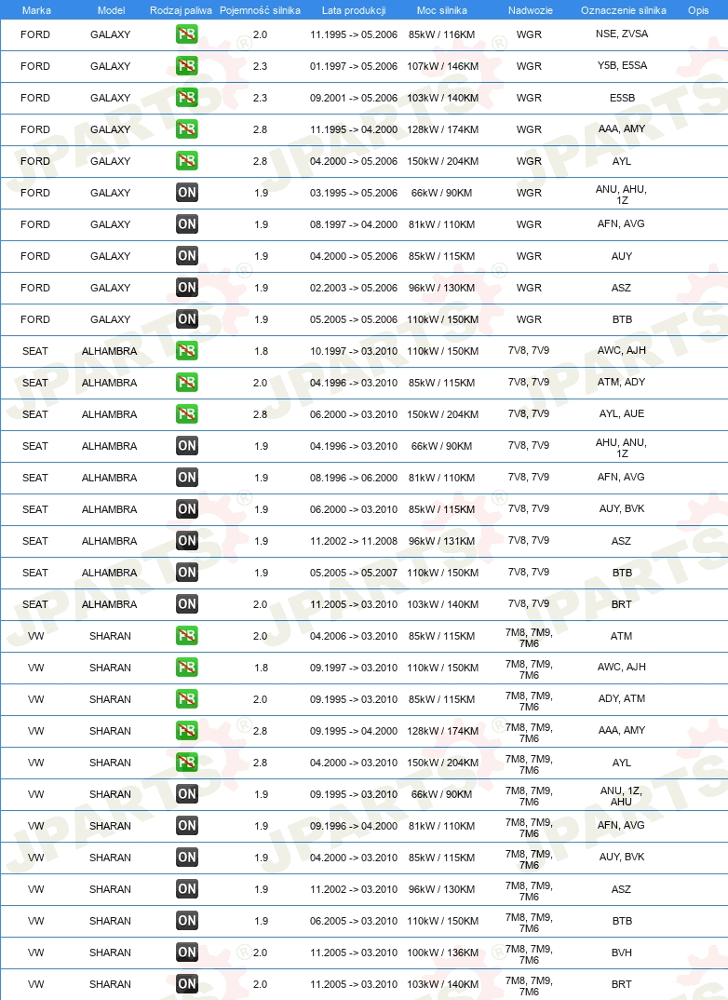Click engine code 'AYL, AUE'
The image size is (728, 1000).
point(622,413)
